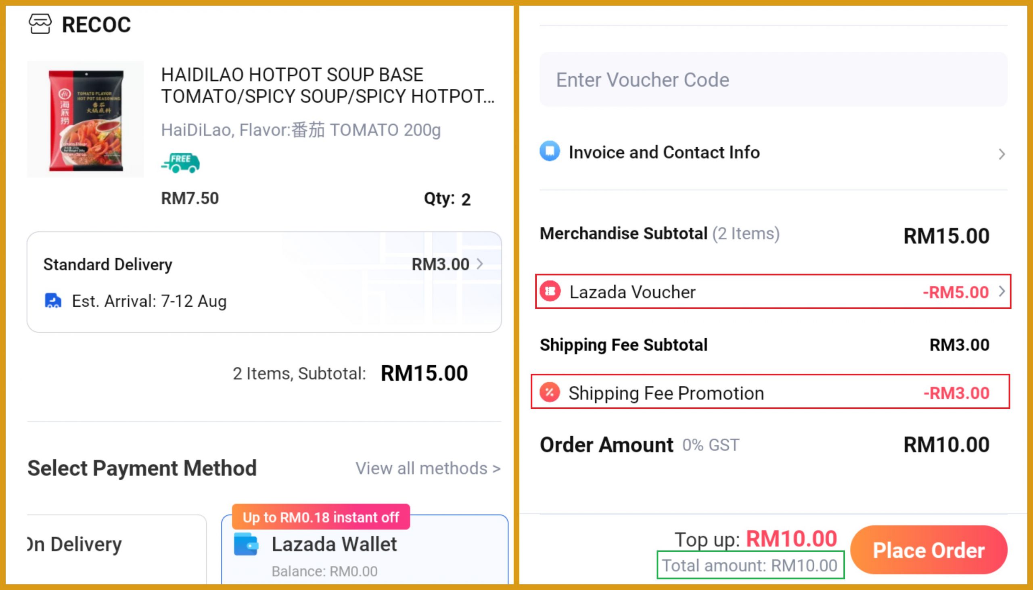Tap the Up to RM0.18 instant off badge

point(321,517)
